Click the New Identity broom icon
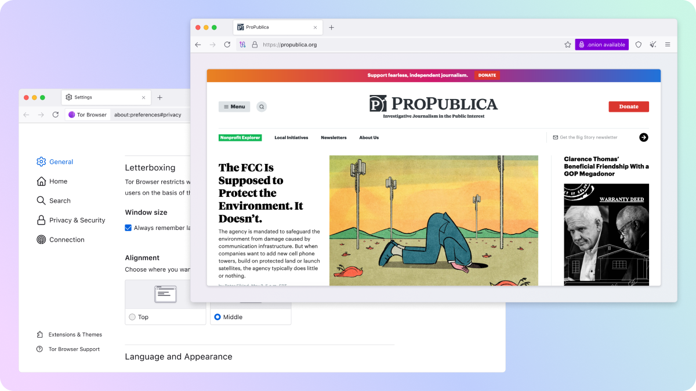 tap(652, 45)
